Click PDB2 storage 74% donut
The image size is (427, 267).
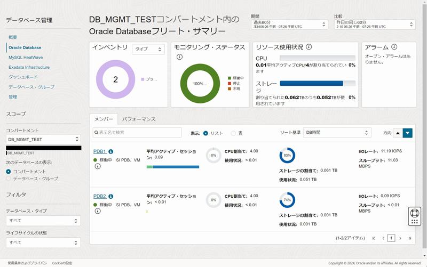click(287, 200)
